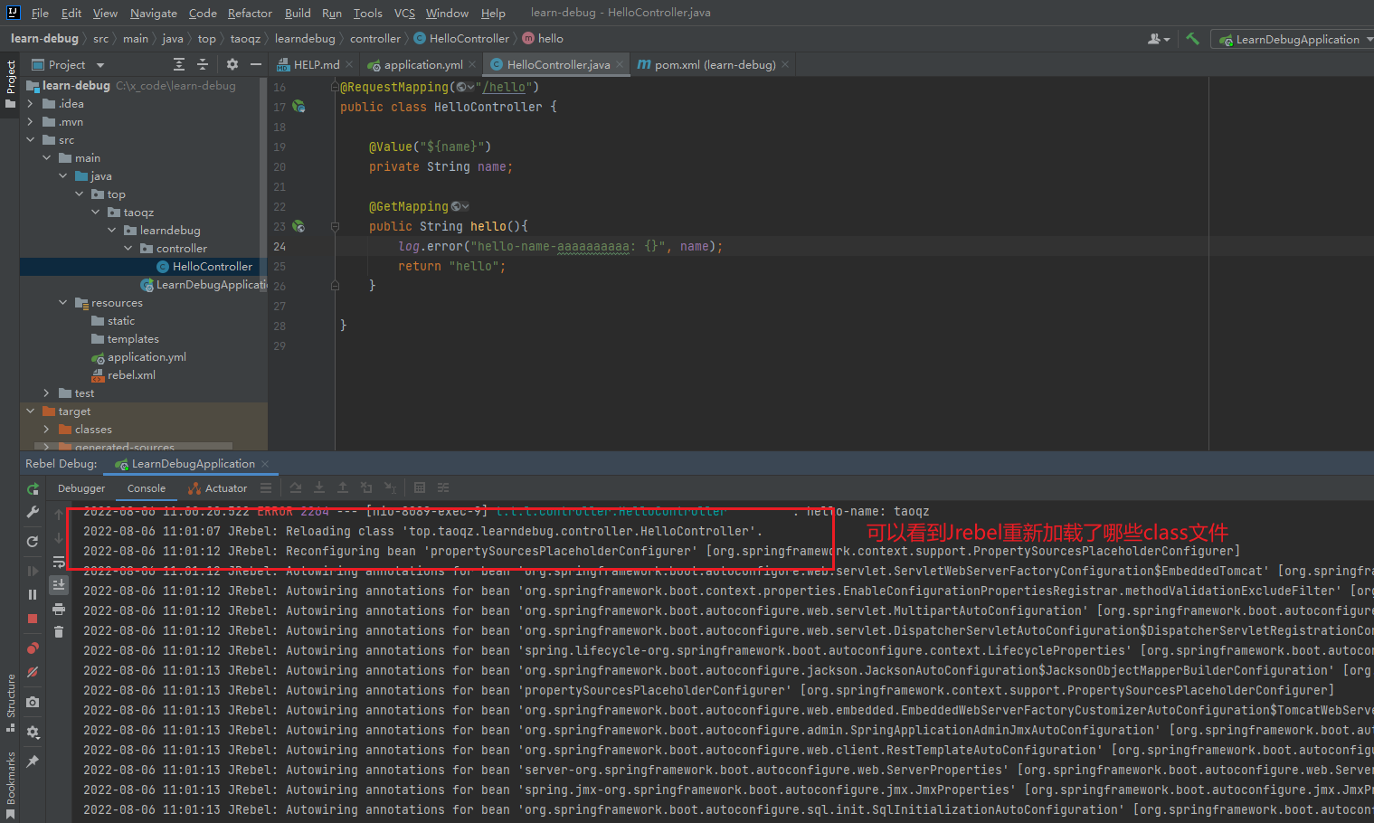Click the Trace Current Stream Chain icon
Viewport: 1374px width, 823px height.
coord(443,488)
